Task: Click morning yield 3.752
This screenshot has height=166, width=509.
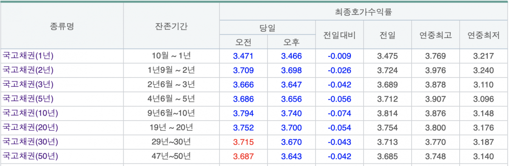Action: 244,128
